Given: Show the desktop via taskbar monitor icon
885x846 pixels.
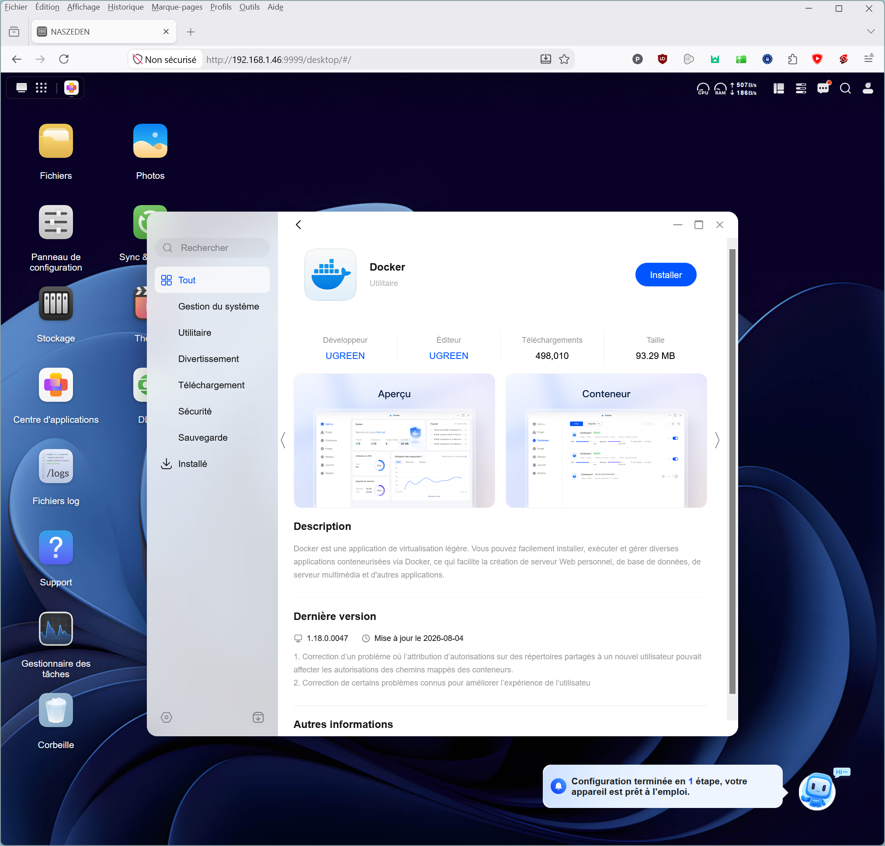Looking at the screenshot, I should [22, 88].
